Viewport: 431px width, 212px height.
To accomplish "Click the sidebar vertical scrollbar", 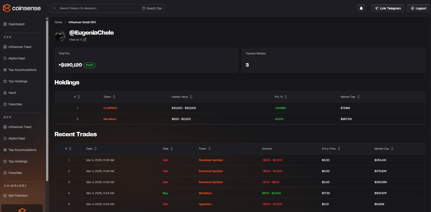I will (x=47, y=101).
